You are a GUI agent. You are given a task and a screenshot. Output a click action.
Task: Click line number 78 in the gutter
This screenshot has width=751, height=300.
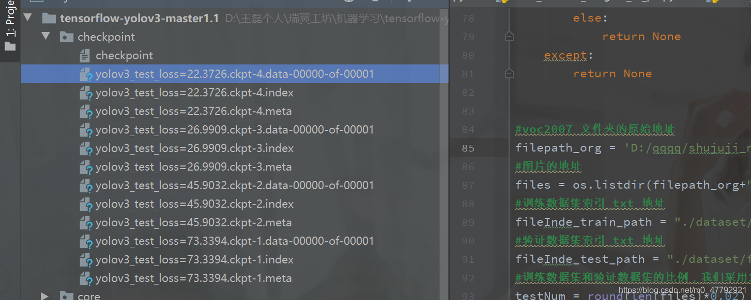tap(468, 19)
